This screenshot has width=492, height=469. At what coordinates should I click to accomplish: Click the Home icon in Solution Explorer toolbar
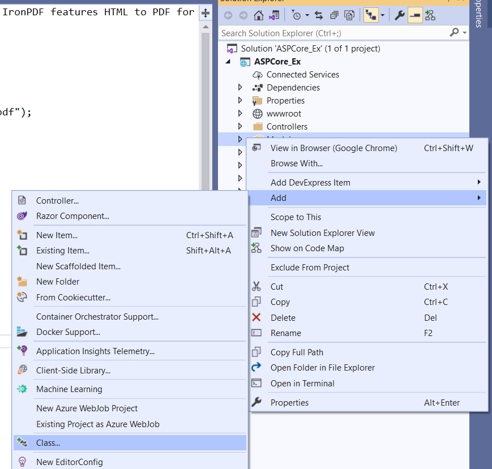pyautogui.click(x=259, y=16)
